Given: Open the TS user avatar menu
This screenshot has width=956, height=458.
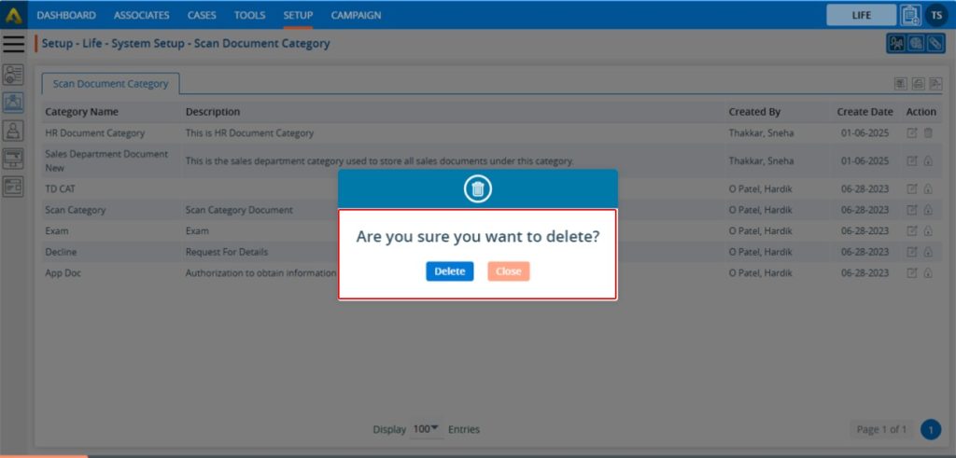Looking at the screenshot, I should 936,15.
